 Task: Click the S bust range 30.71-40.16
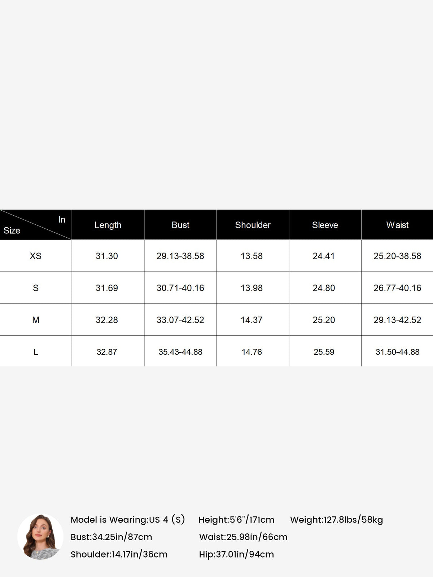(180, 288)
